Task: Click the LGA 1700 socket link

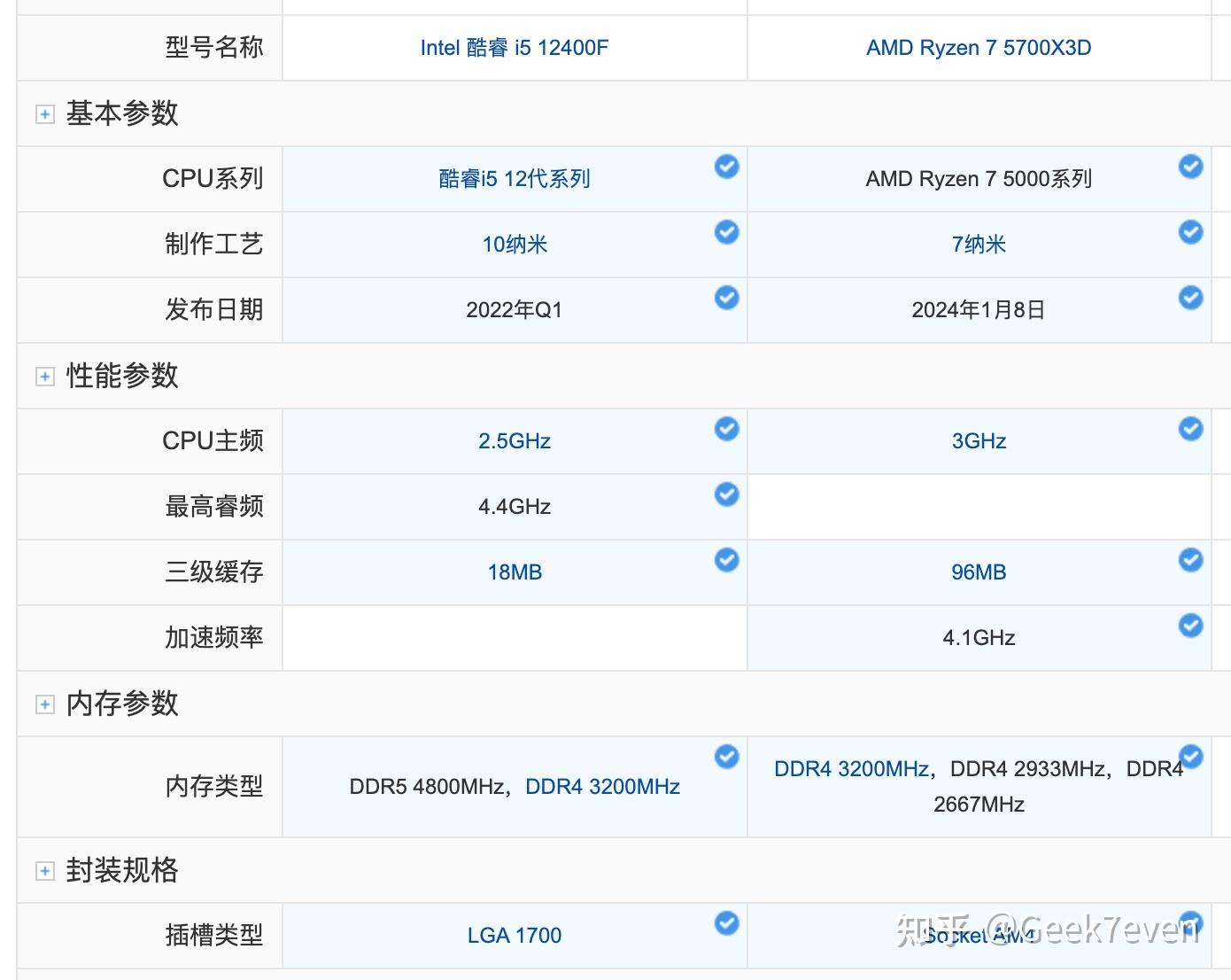Action: coord(515,936)
